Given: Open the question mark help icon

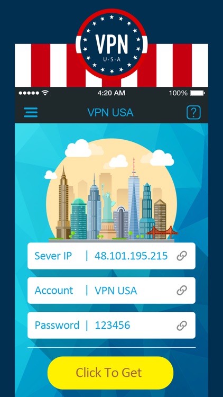Looking at the screenshot, I should coord(193,112).
